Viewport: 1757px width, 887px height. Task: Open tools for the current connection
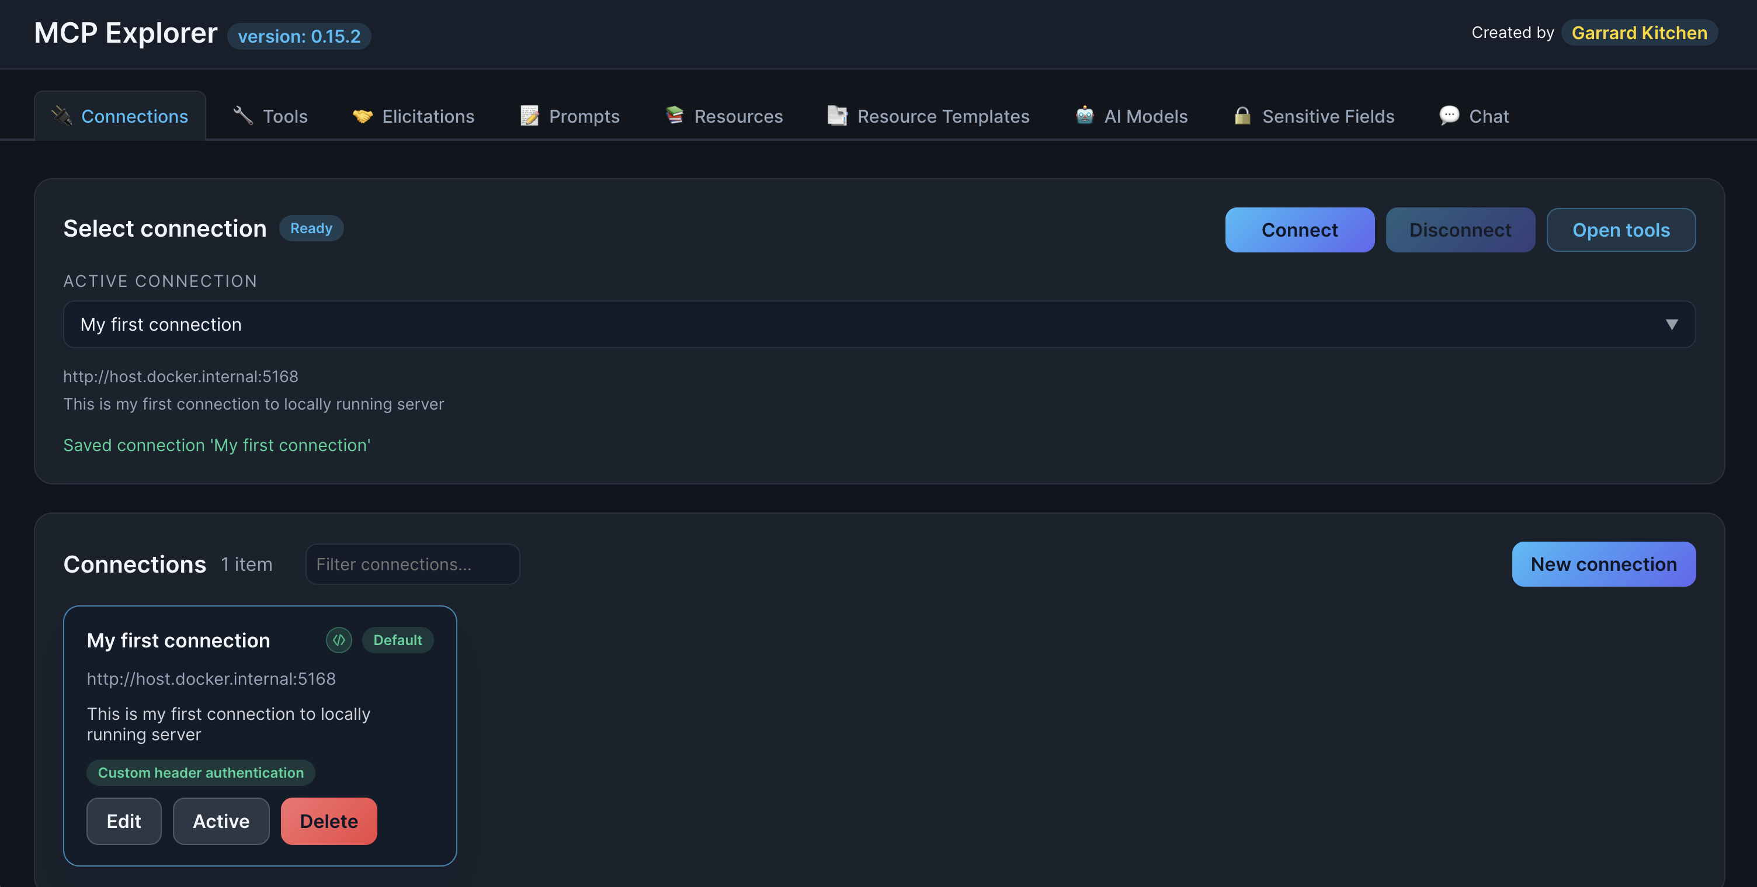click(x=1621, y=230)
